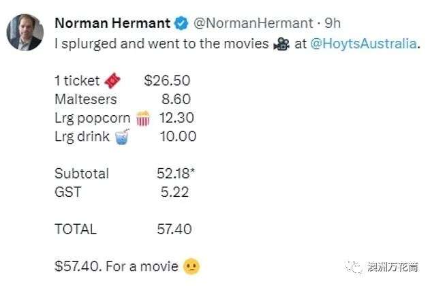Image resolution: width=432 pixels, height=286 pixels.
Task: Open the @HoytsAustralia mention link
Action: (362, 44)
